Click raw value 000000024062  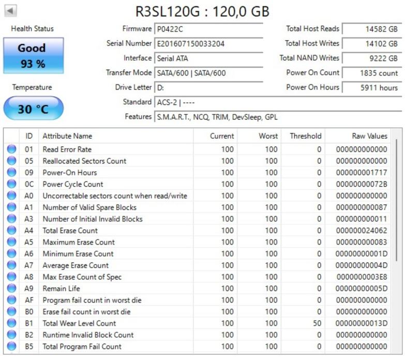coord(362,230)
